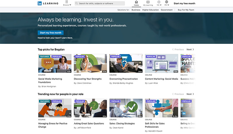Screen dimensions: 233x134
Task: Open Content Marketing: Social Media thumbnail
Action: (x=162, y=63)
